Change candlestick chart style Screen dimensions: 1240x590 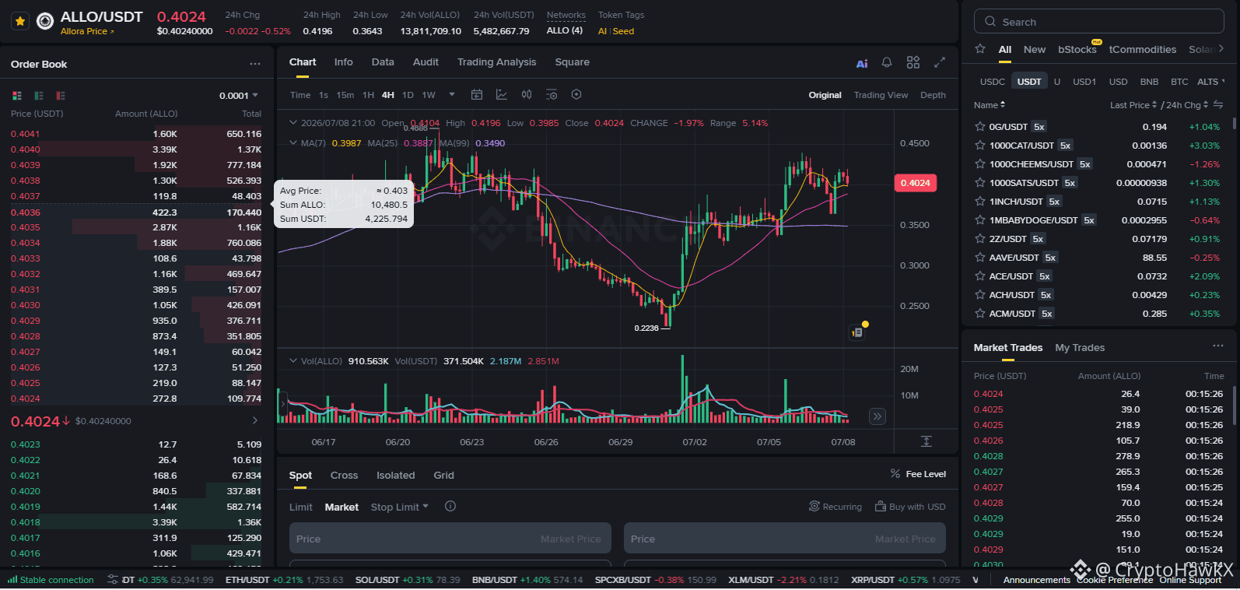[x=527, y=95]
